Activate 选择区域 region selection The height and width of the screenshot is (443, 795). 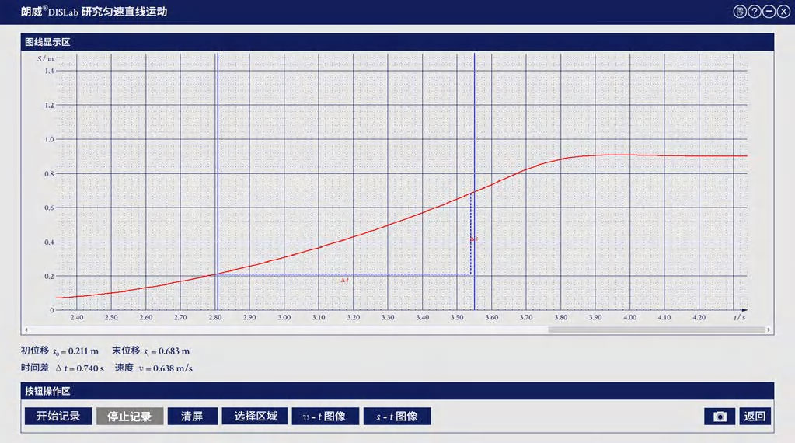(255, 416)
